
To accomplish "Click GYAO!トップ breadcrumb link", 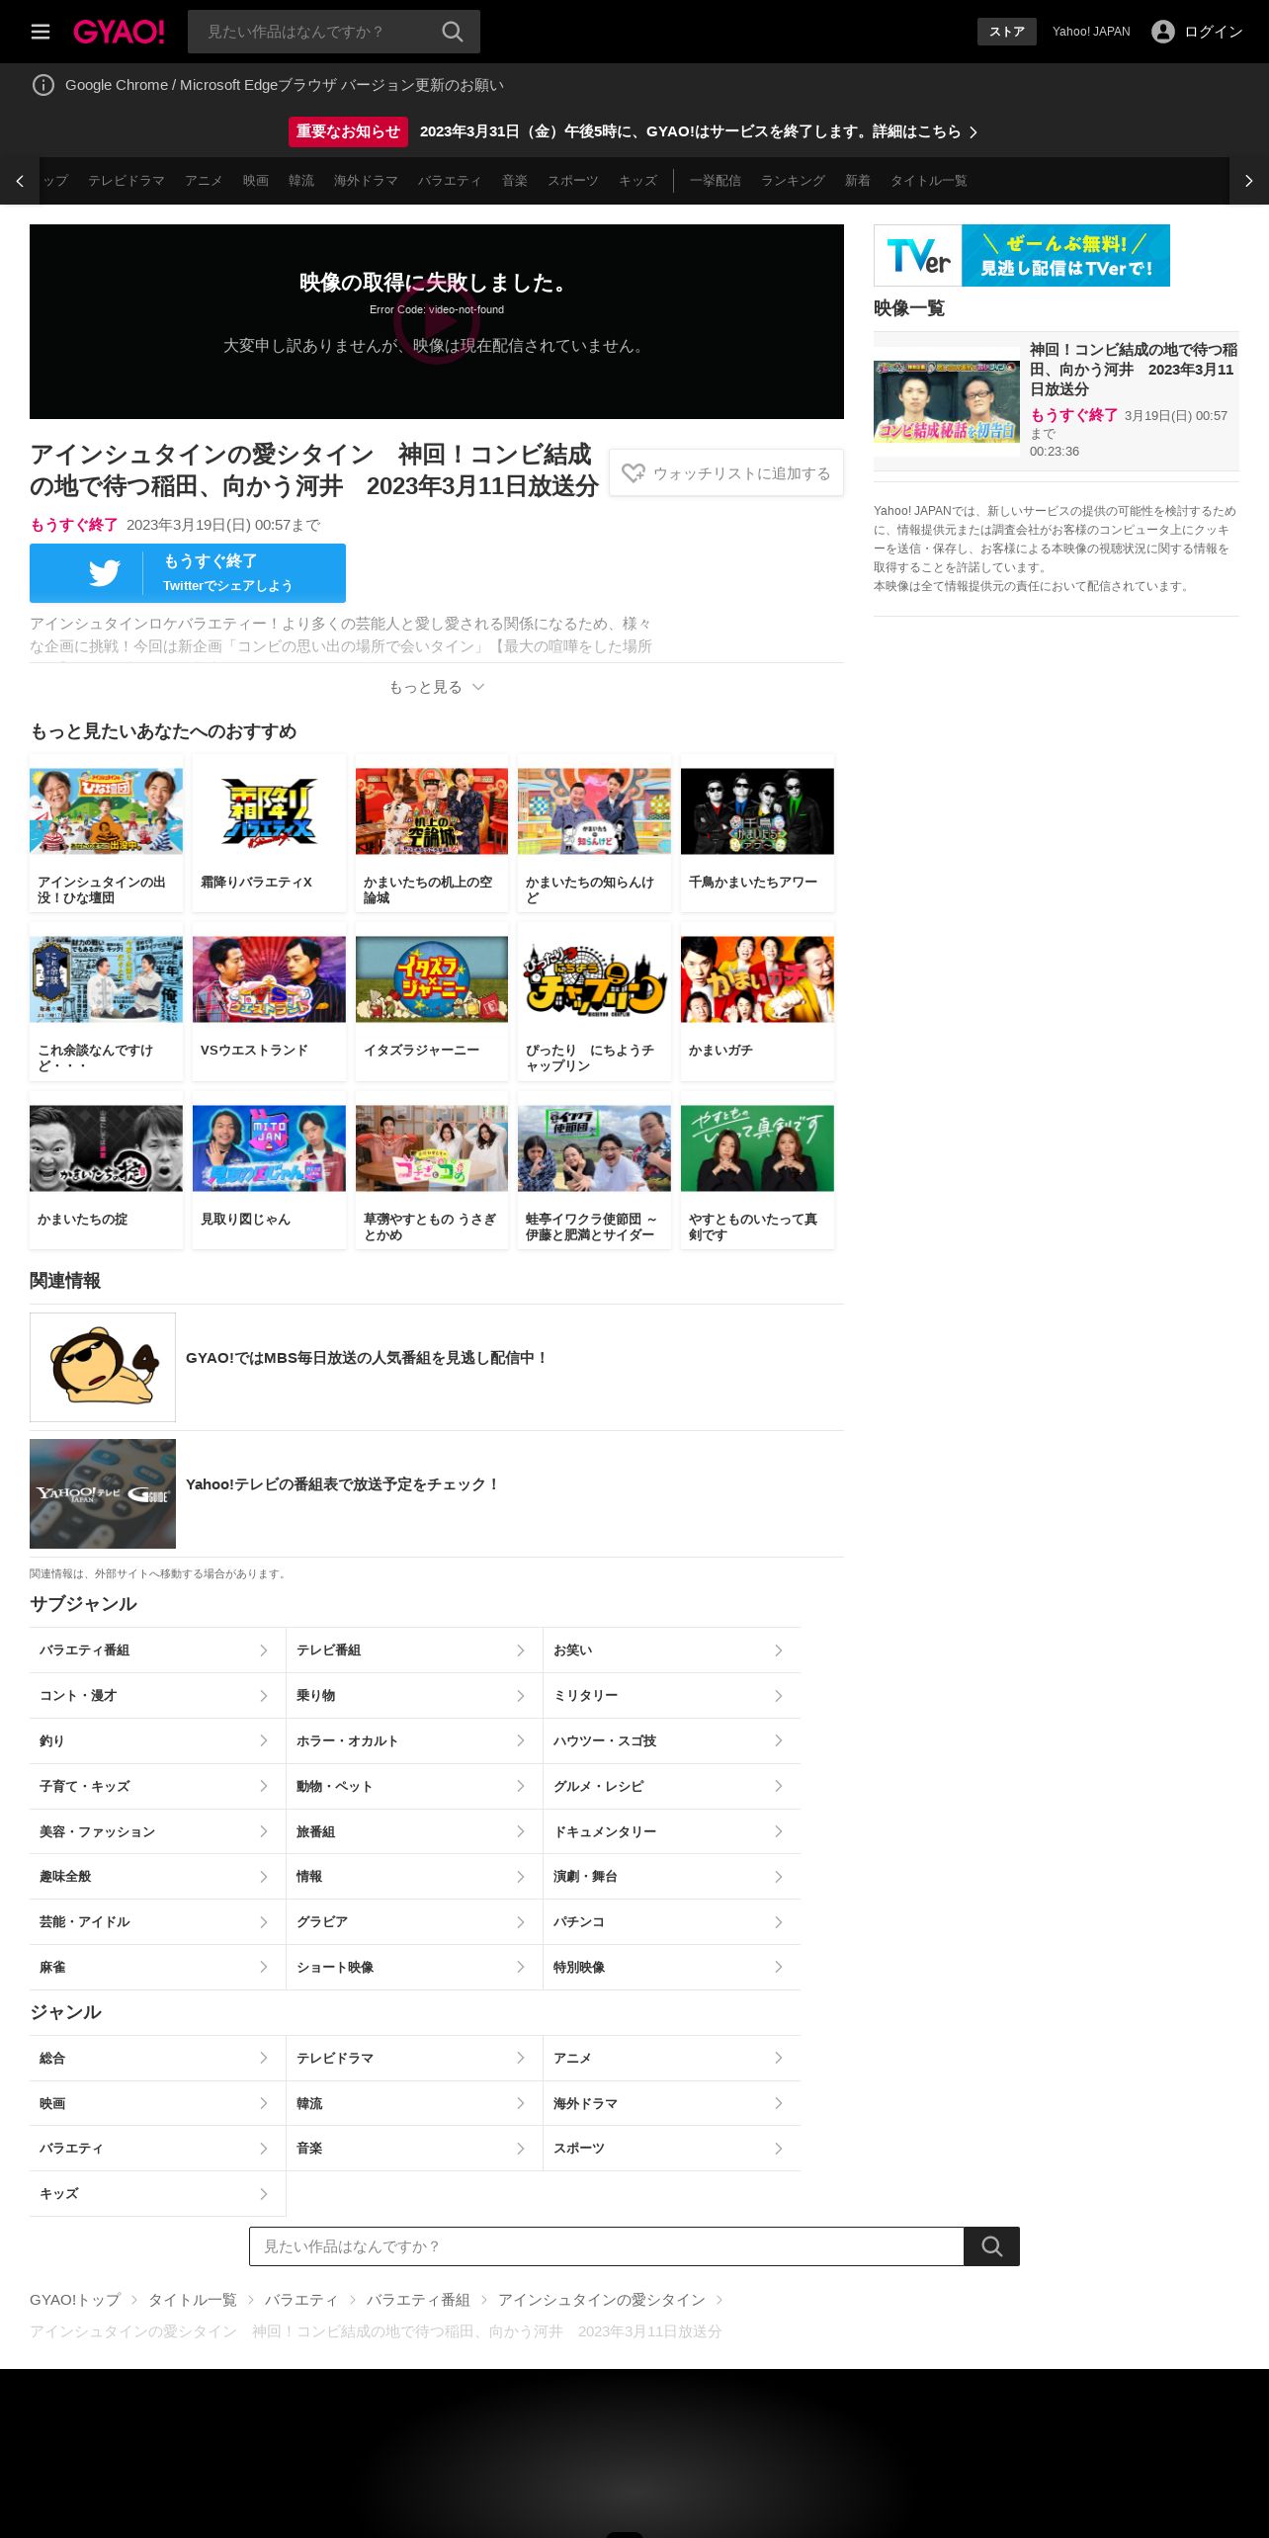I will pos(75,2300).
